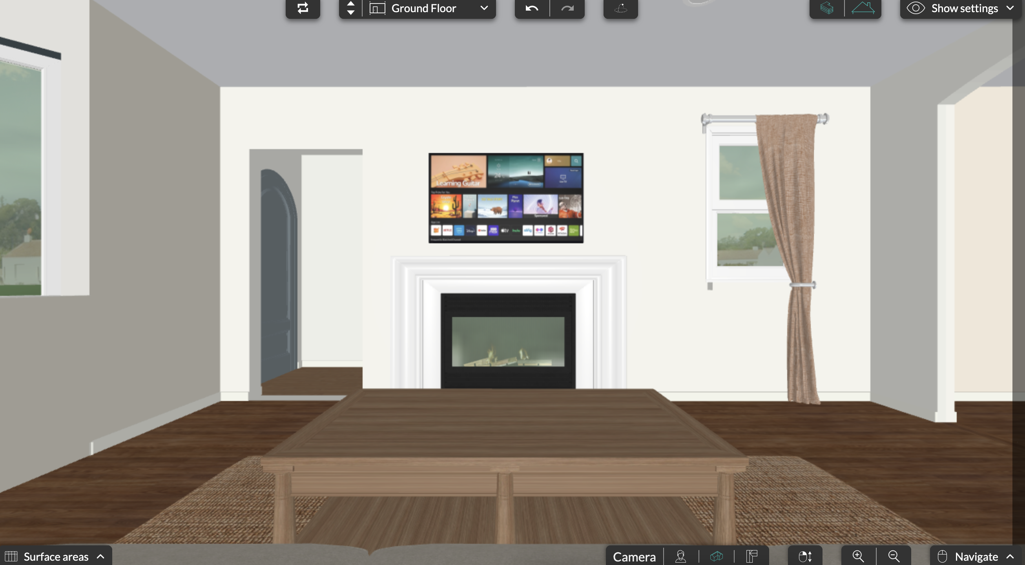Zoom in with the magnifier plus
The height and width of the screenshot is (565, 1025).
click(858, 556)
